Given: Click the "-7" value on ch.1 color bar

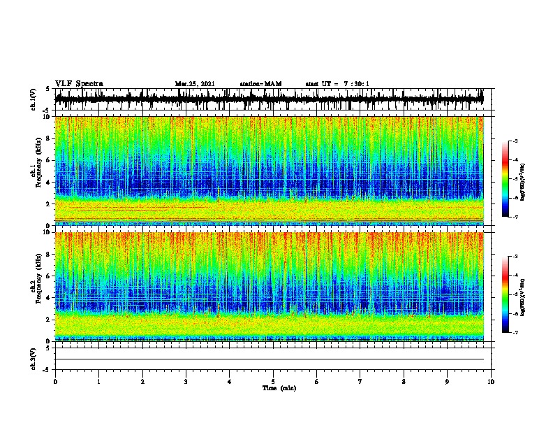Looking at the screenshot, I should pyautogui.click(x=515, y=217).
